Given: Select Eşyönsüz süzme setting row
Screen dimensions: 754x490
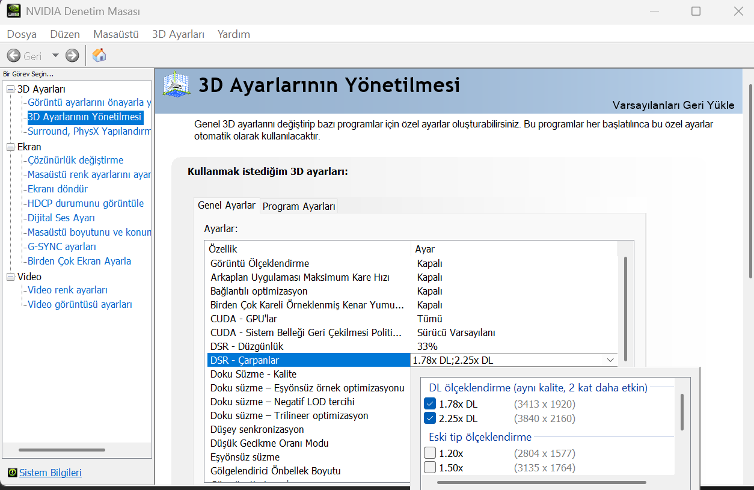Looking at the screenshot, I should [x=308, y=457].
